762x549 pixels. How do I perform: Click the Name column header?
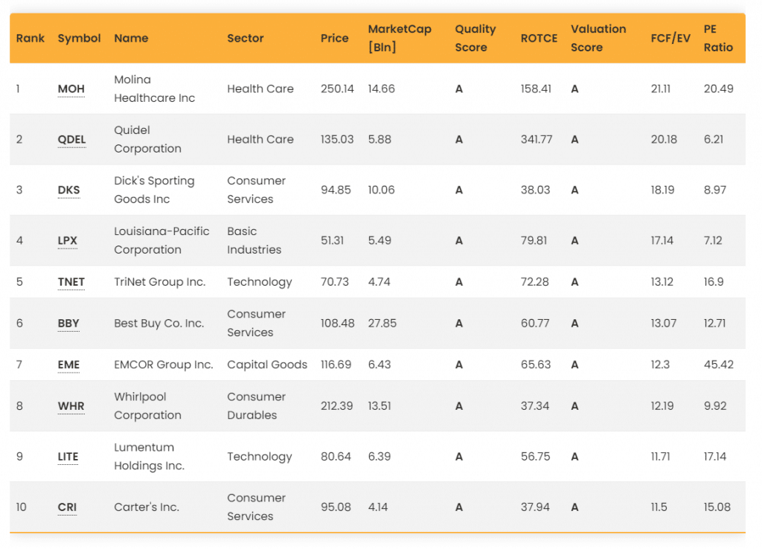point(131,38)
